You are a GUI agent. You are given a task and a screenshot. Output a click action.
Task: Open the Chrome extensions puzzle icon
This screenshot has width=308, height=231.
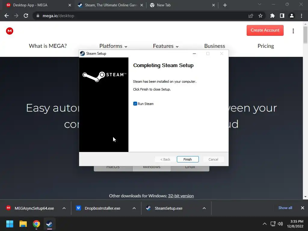point(272,16)
